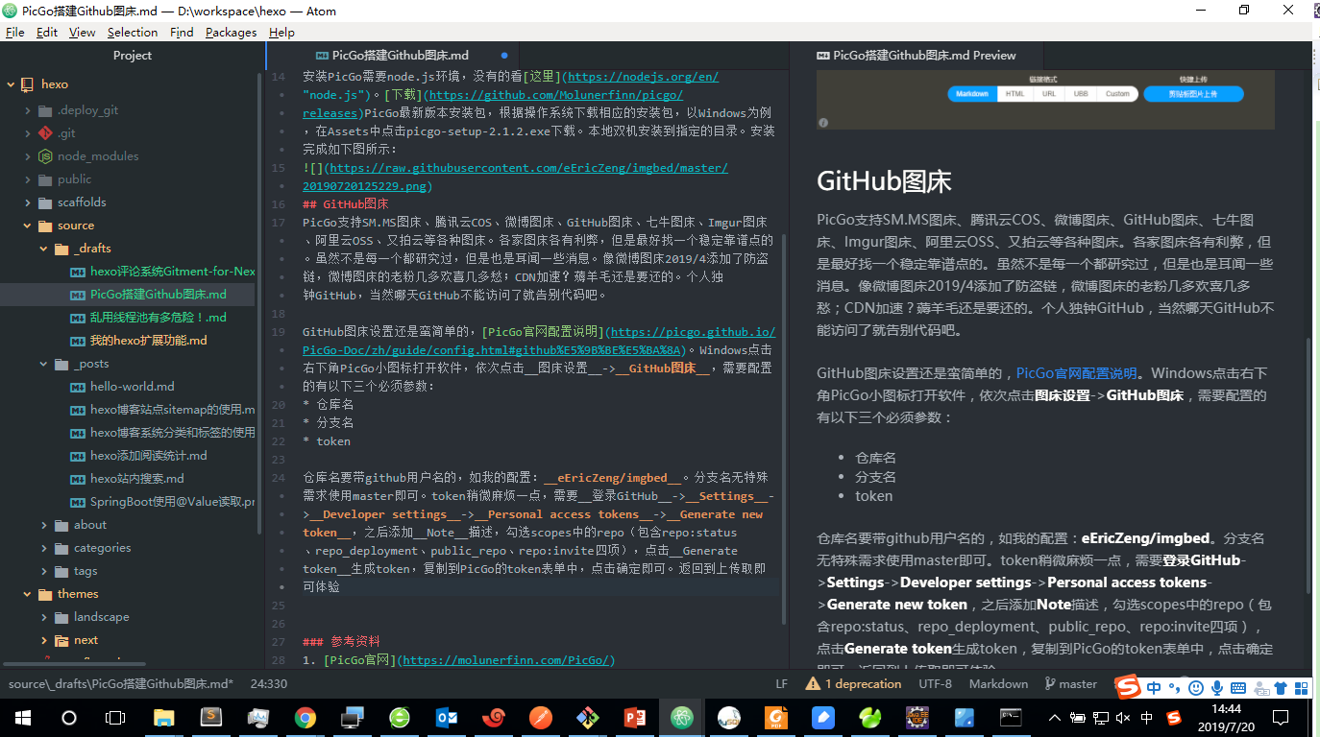1320x737 pixels.
Task: Open the Packages menu
Action: (232, 32)
